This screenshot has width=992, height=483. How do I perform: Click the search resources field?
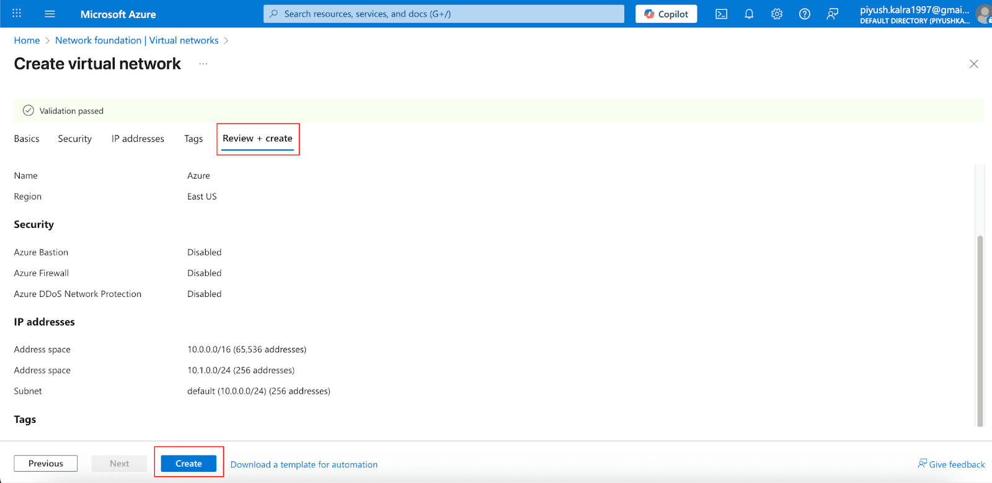pyautogui.click(x=444, y=14)
